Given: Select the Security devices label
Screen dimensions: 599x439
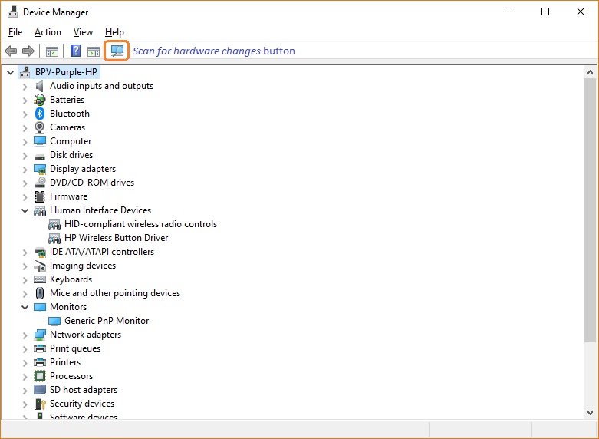Looking at the screenshot, I should click(x=82, y=404).
